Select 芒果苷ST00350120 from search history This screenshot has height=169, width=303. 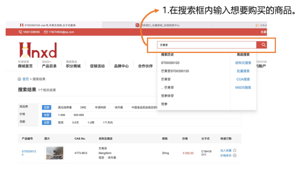click(175, 71)
